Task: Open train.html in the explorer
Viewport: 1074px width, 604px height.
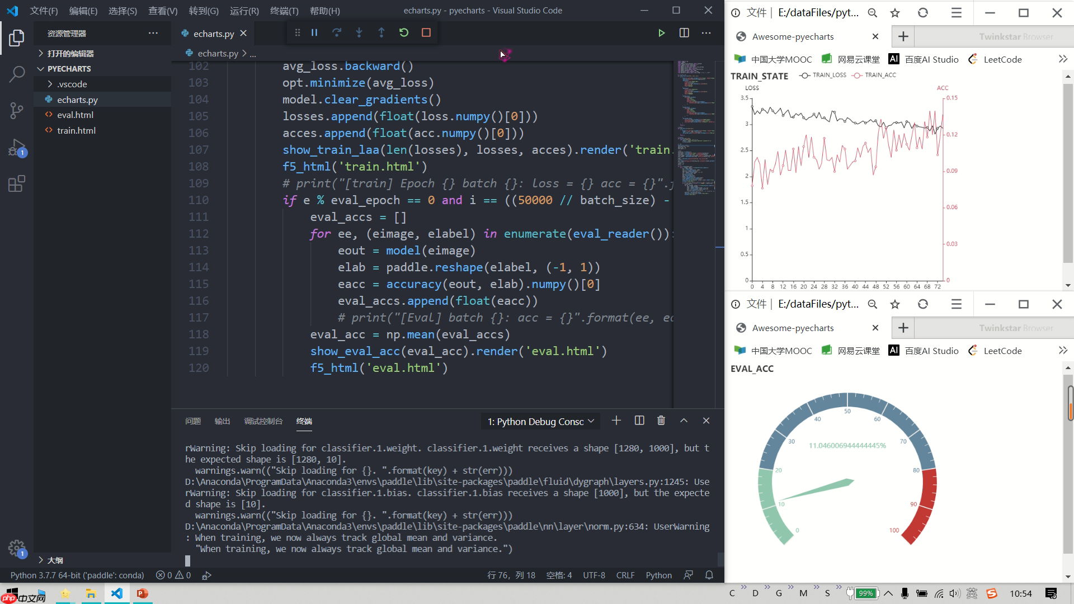Action: point(76,130)
